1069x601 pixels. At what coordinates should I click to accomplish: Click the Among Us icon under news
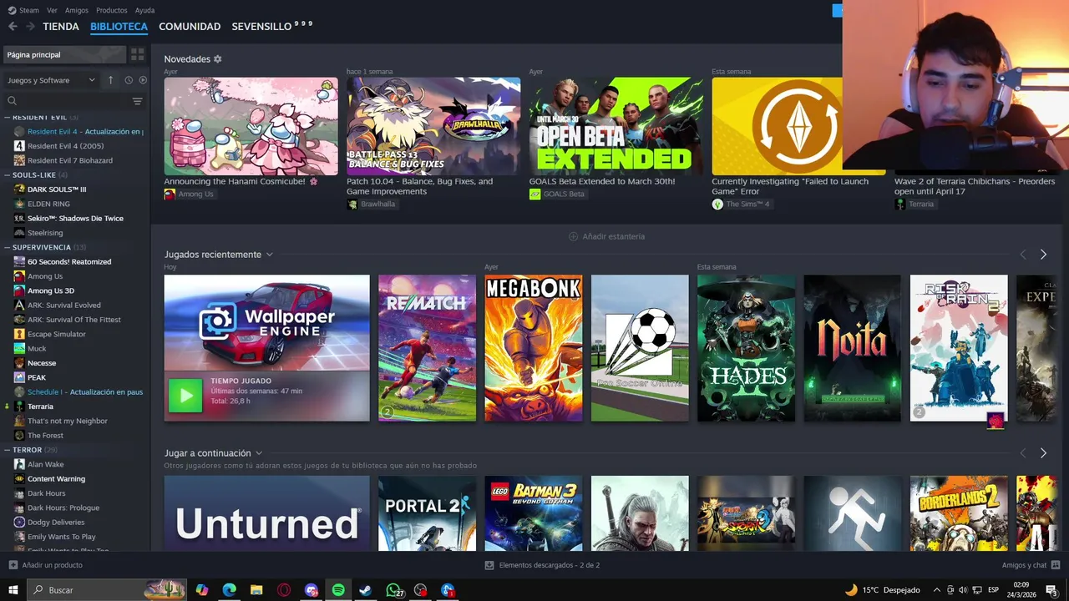(x=170, y=194)
